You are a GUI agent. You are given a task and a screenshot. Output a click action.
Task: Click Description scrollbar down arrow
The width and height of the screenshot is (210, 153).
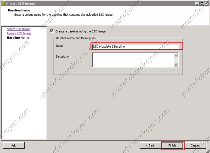click(176, 65)
